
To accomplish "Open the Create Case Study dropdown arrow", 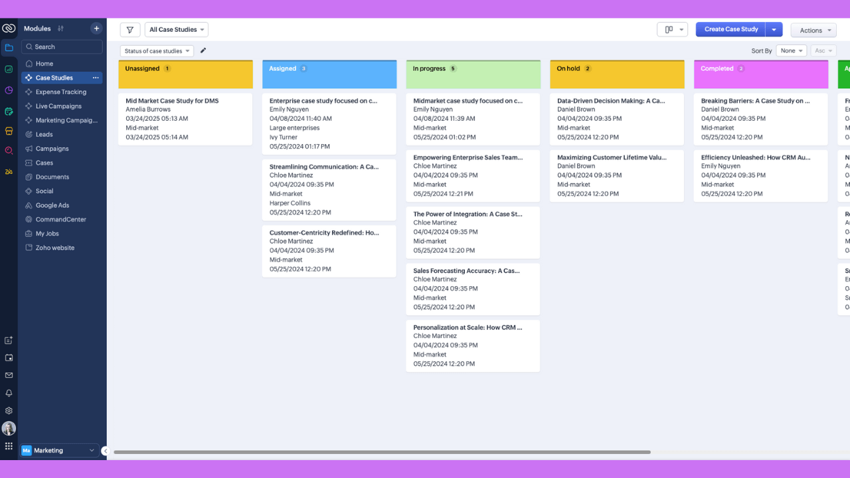I will (x=774, y=29).
